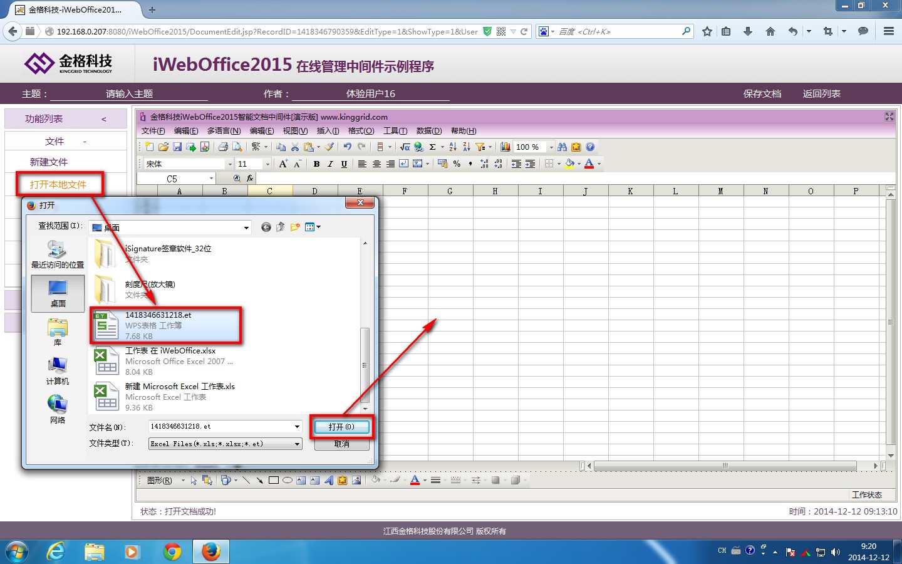Open the C5 name box dropdown

[x=211, y=179]
